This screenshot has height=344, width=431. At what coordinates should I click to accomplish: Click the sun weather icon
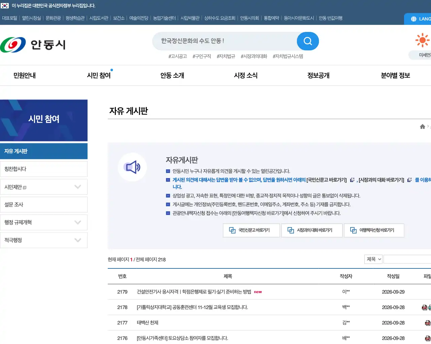[422, 40]
